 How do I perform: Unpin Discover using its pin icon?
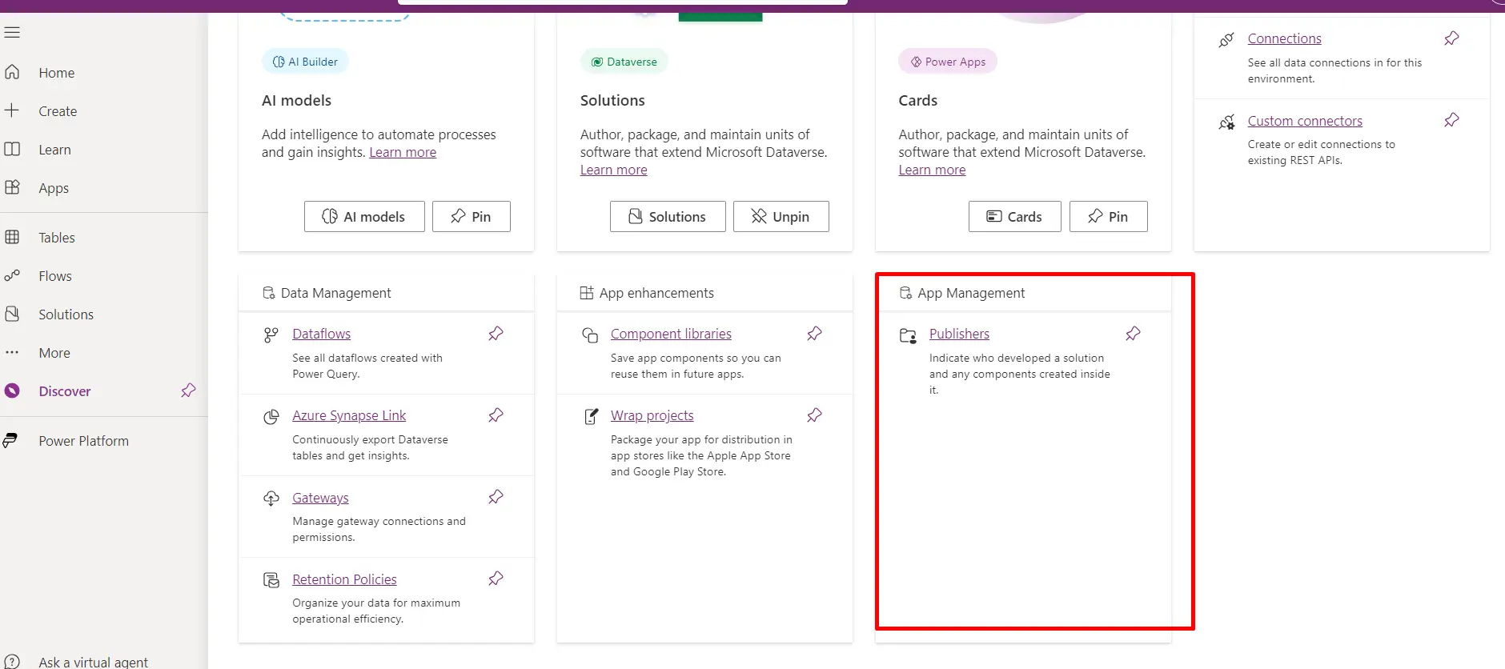click(x=188, y=391)
